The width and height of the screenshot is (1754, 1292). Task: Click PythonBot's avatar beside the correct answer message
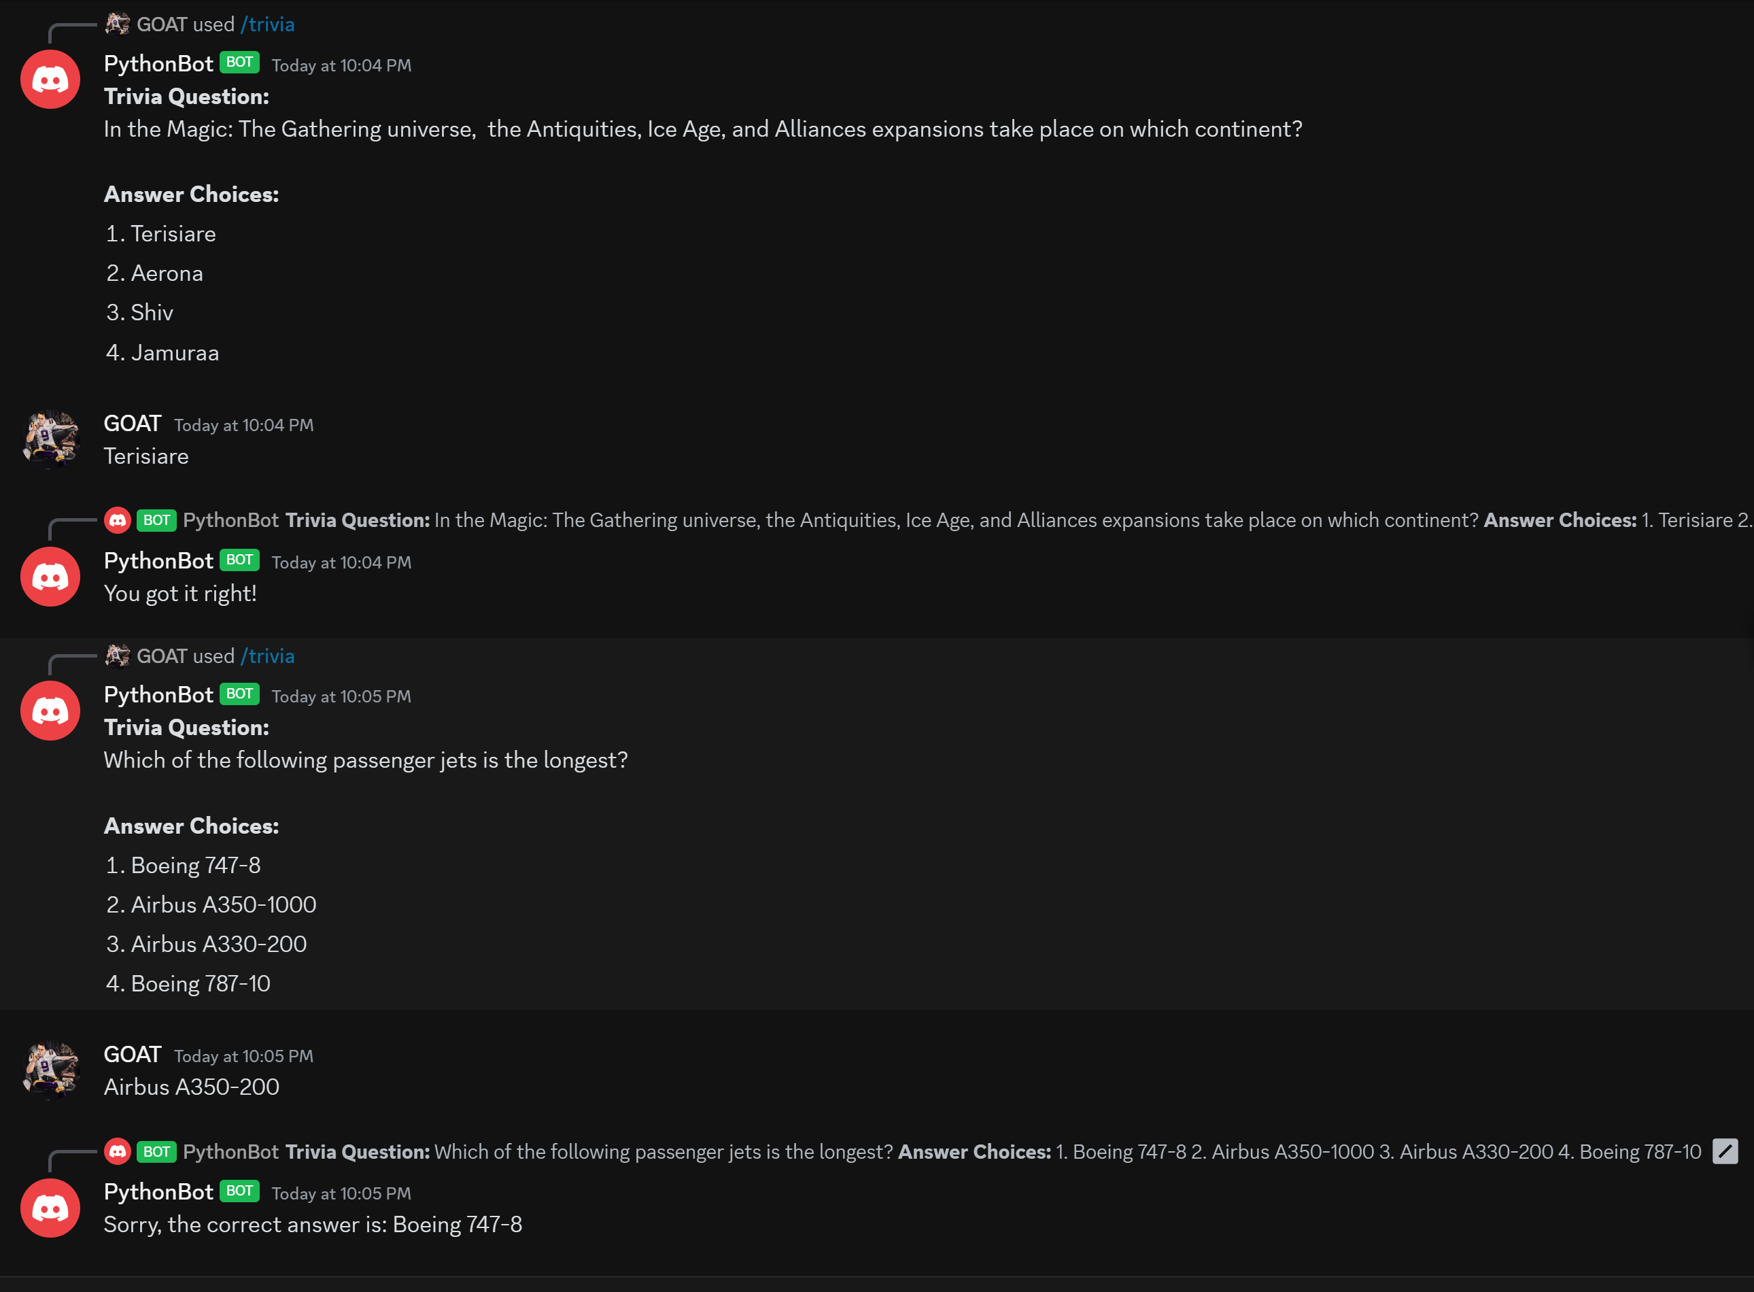click(49, 1208)
